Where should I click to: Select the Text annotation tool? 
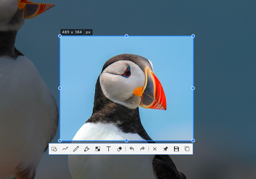109,149
